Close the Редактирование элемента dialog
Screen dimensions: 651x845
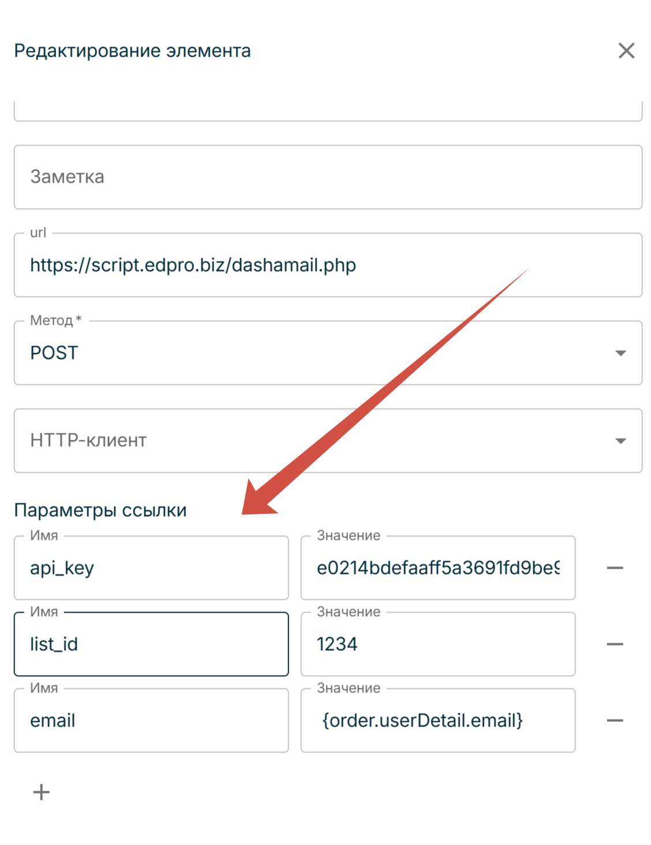point(626,51)
